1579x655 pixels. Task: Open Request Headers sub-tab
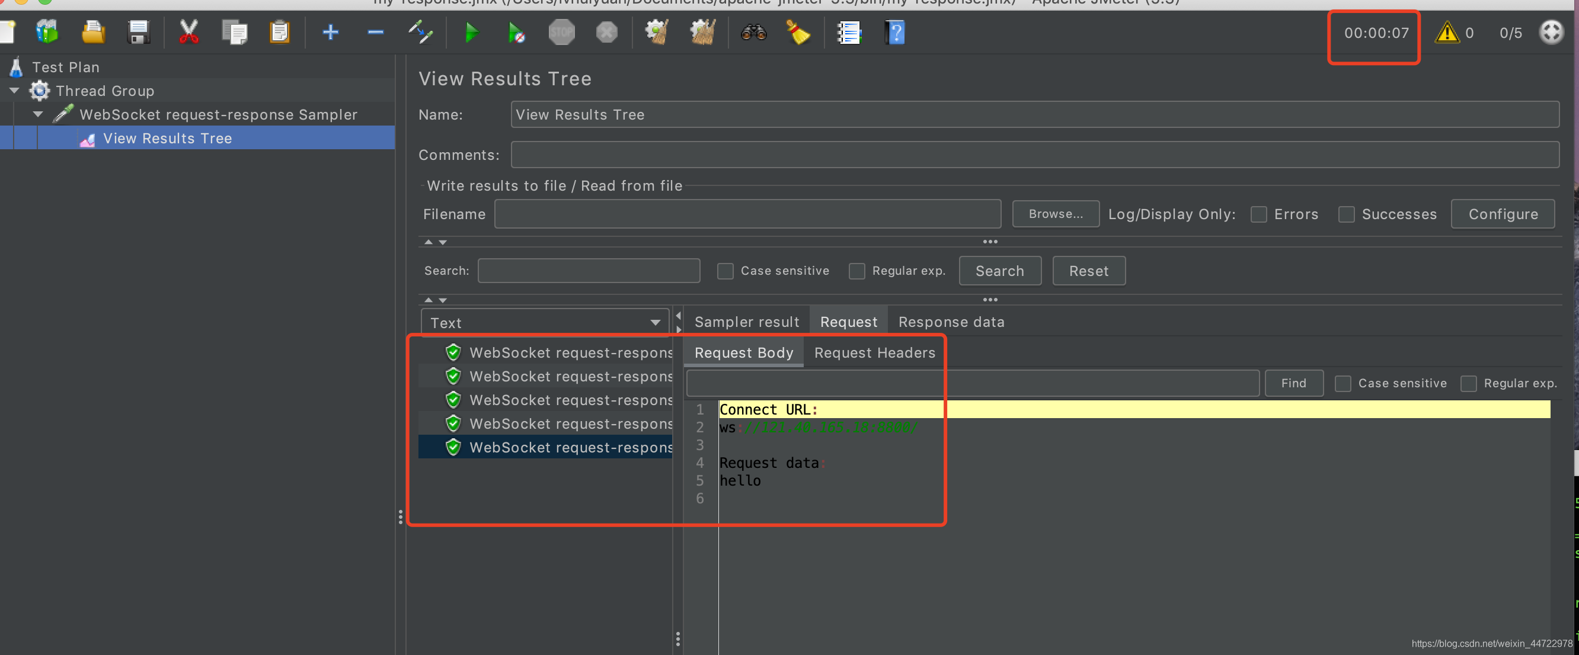click(x=874, y=352)
